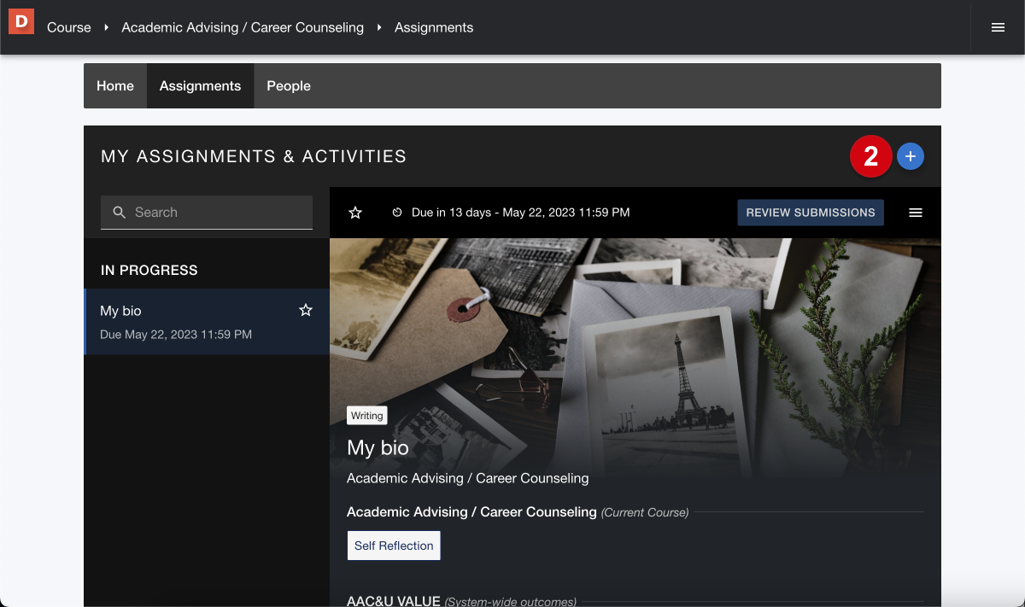Toggle the star next to Due date header
Viewport: 1025px width, 607px height.
(354, 212)
